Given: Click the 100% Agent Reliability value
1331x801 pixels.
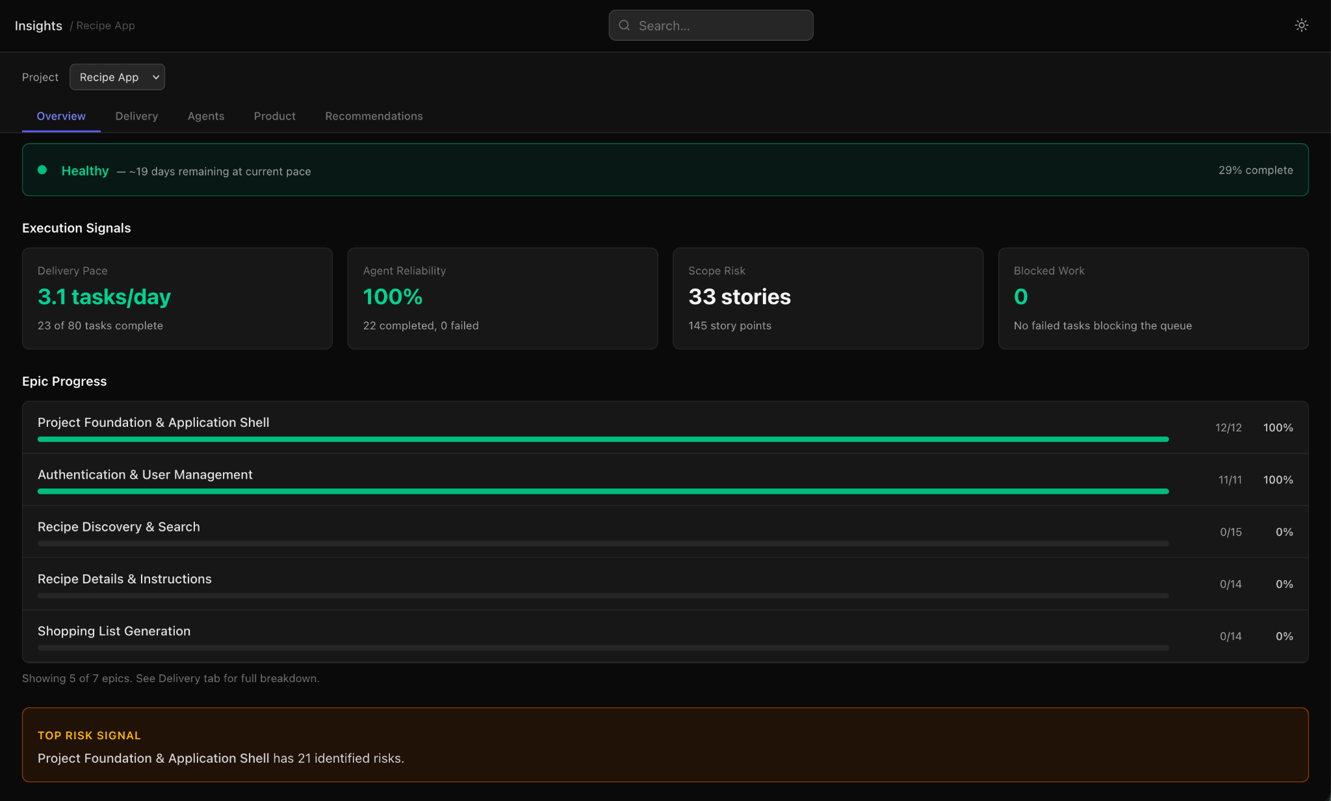Looking at the screenshot, I should 393,297.
